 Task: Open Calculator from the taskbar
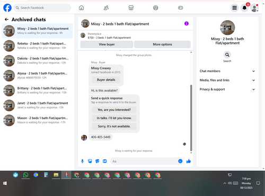click(x=46, y=175)
